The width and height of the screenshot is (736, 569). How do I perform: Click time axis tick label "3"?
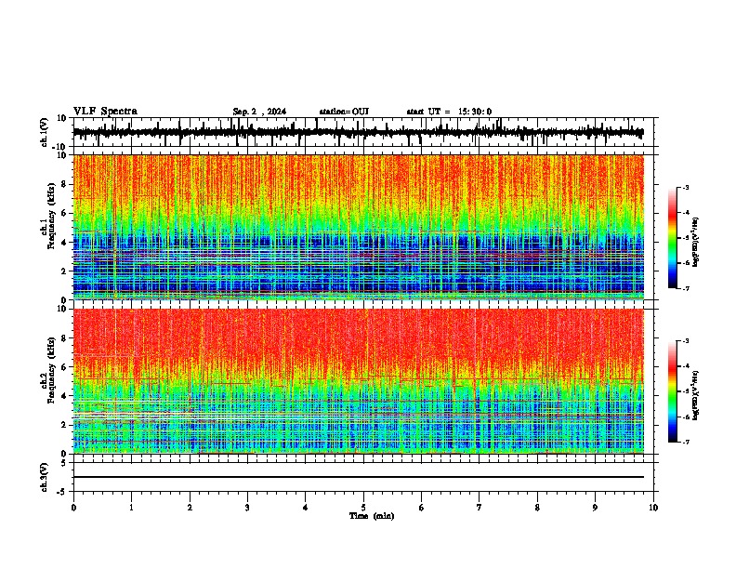(247, 508)
